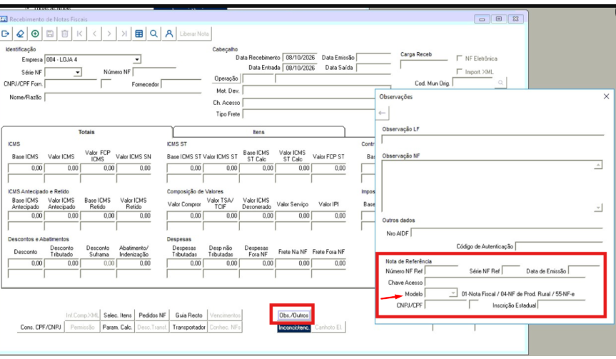Switch to the Totais tab
Image resolution: width=616 pixels, height=359 pixels.
click(x=86, y=132)
